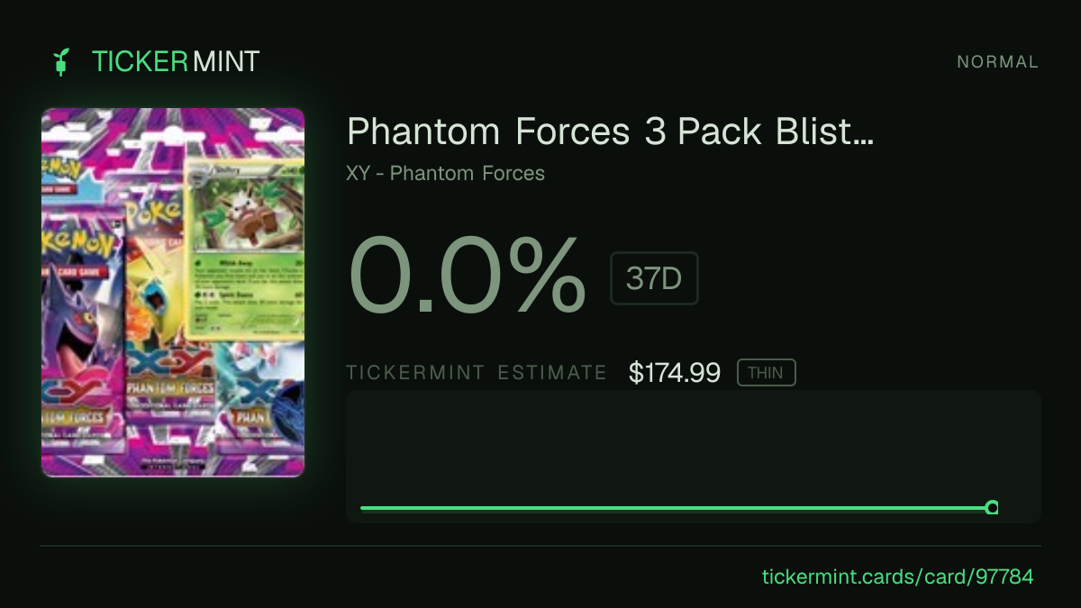
Task: Click the MINT portion of the logo text
Action: pyautogui.click(x=226, y=61)
